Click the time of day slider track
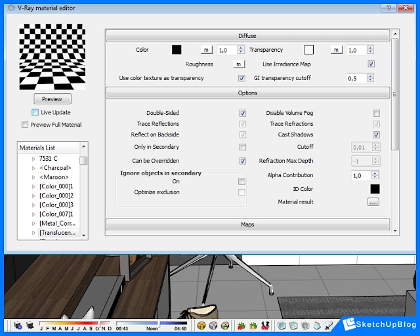 point(152,324)
